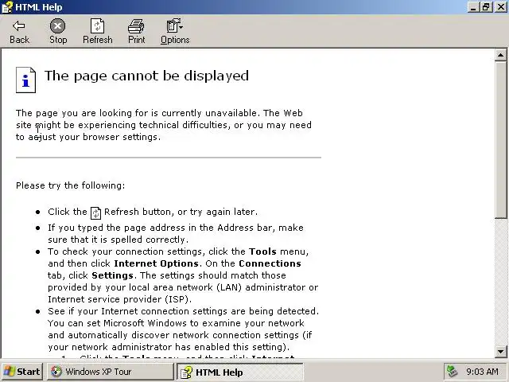Click the vertical scrollbar up arrow
The image size is (509, 382).
point(500,55)
